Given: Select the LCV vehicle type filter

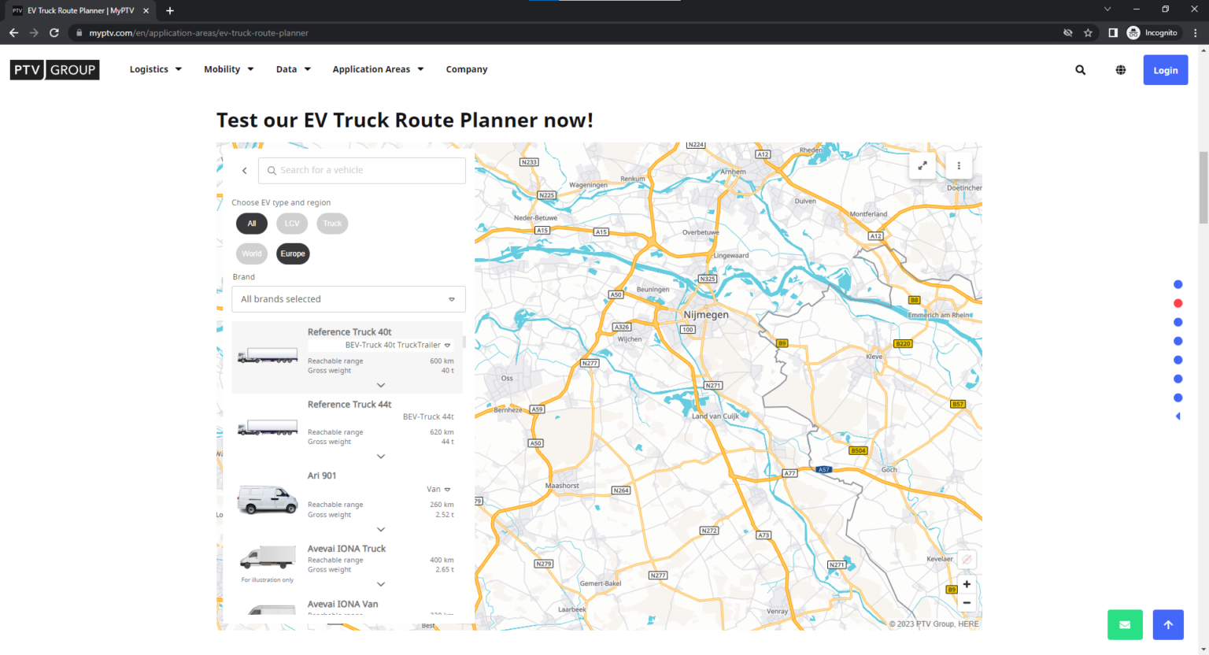Looking at the screenshot, I should [291, 224].
